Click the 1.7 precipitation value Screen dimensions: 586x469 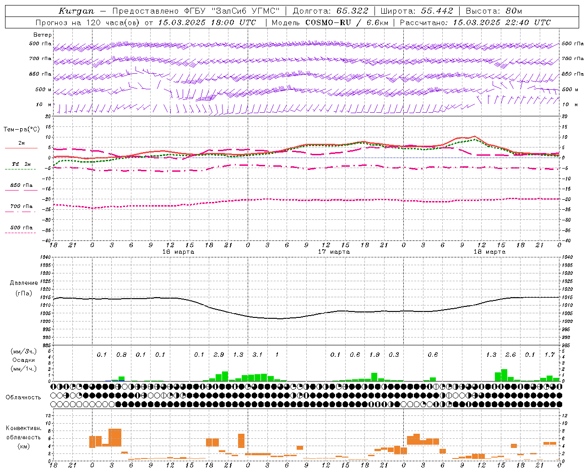549,355
